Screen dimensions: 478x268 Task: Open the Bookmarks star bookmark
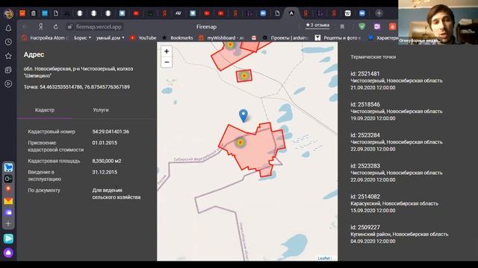tap(178, 38)
